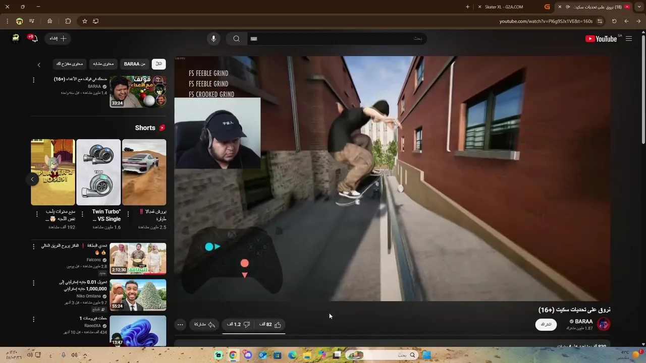
Task: Click the video player area
Action: pos(393,178)
